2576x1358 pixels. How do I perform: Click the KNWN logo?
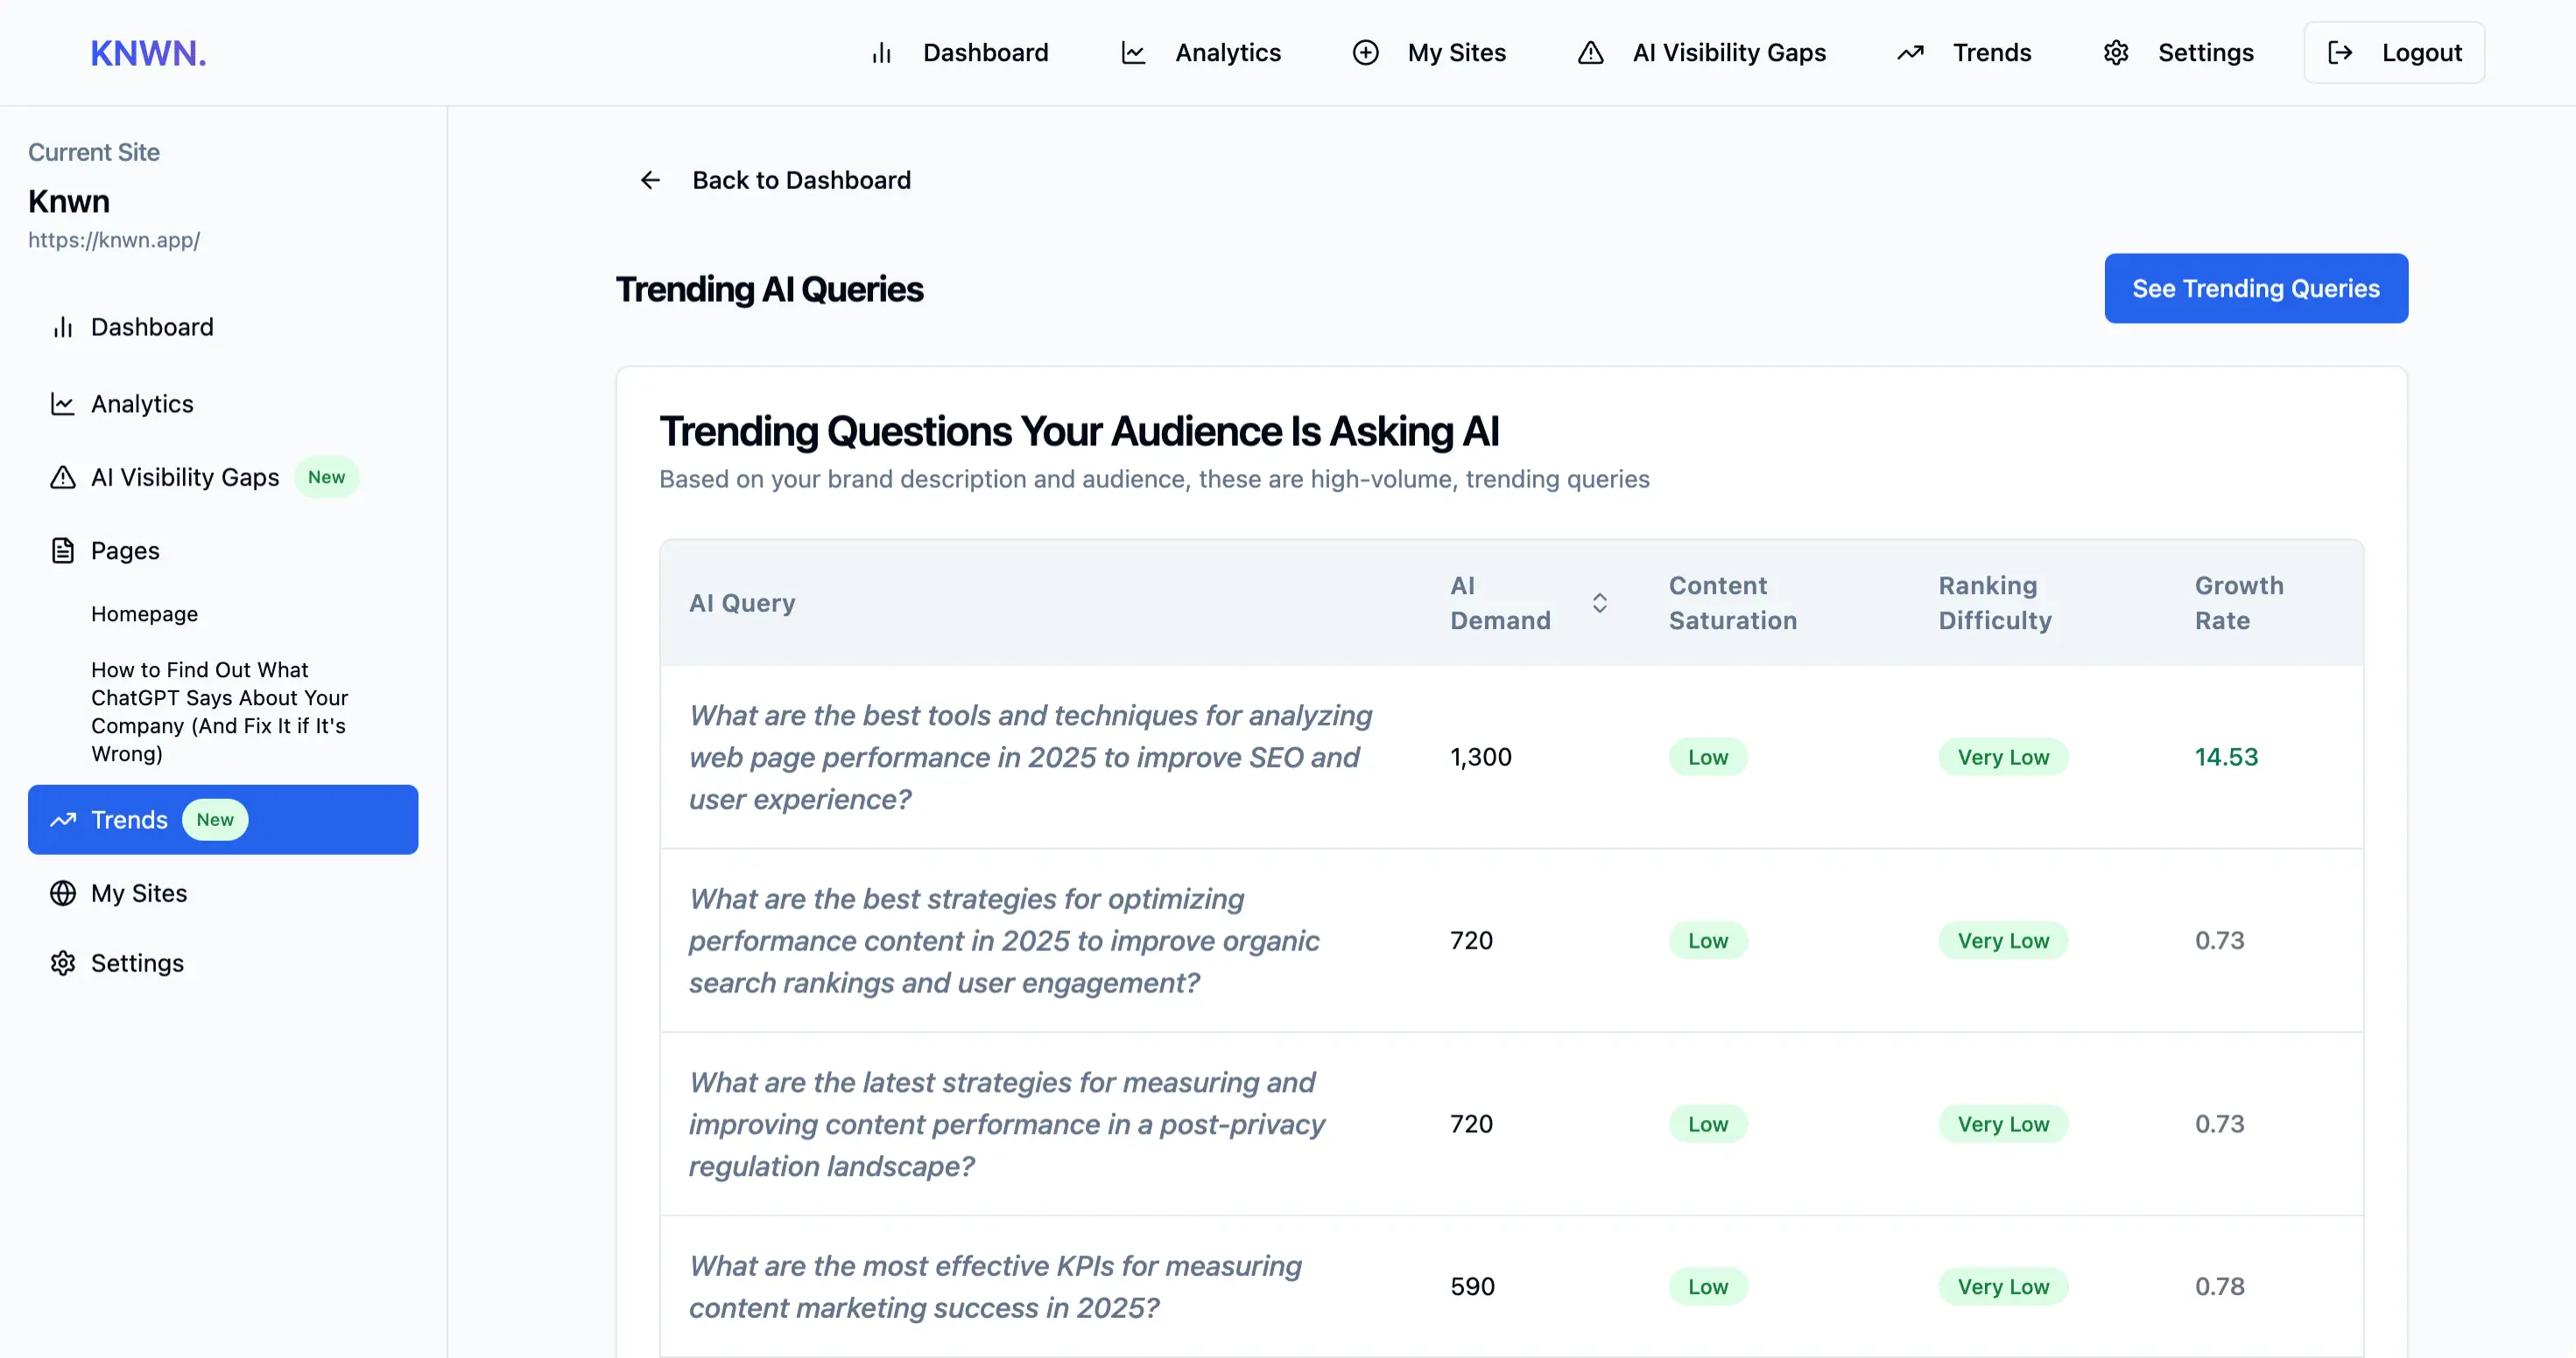coord(147,52)
